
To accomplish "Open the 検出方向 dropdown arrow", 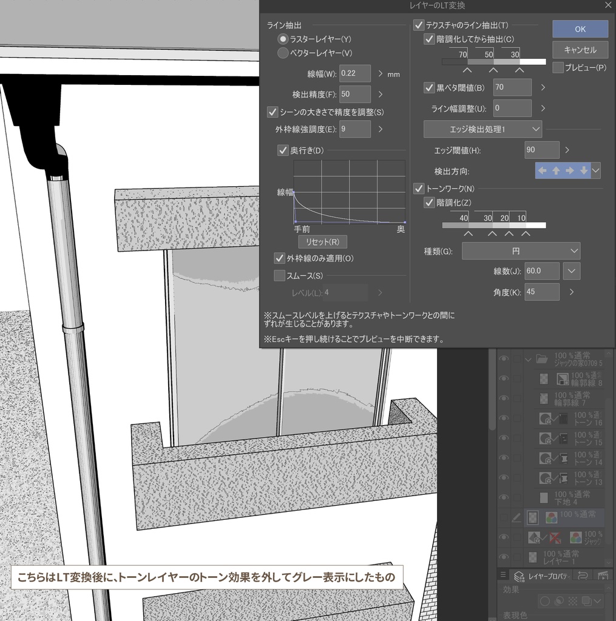I will point(595,170).
